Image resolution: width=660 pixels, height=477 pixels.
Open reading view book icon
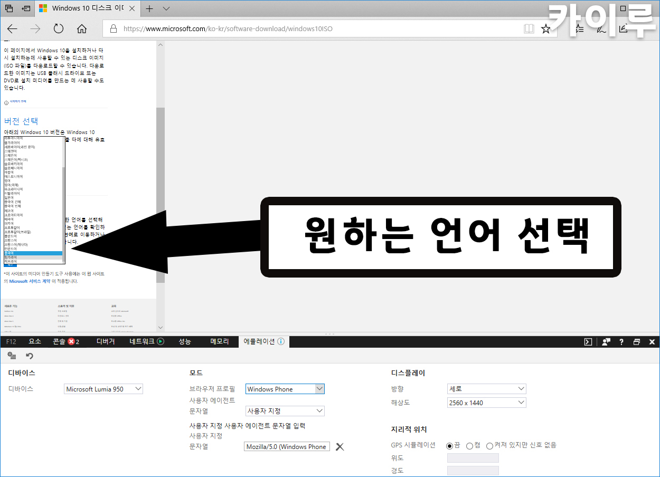click(529, 28)
